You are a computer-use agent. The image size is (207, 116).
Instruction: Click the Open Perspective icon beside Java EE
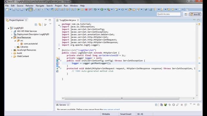click(186, 14)
